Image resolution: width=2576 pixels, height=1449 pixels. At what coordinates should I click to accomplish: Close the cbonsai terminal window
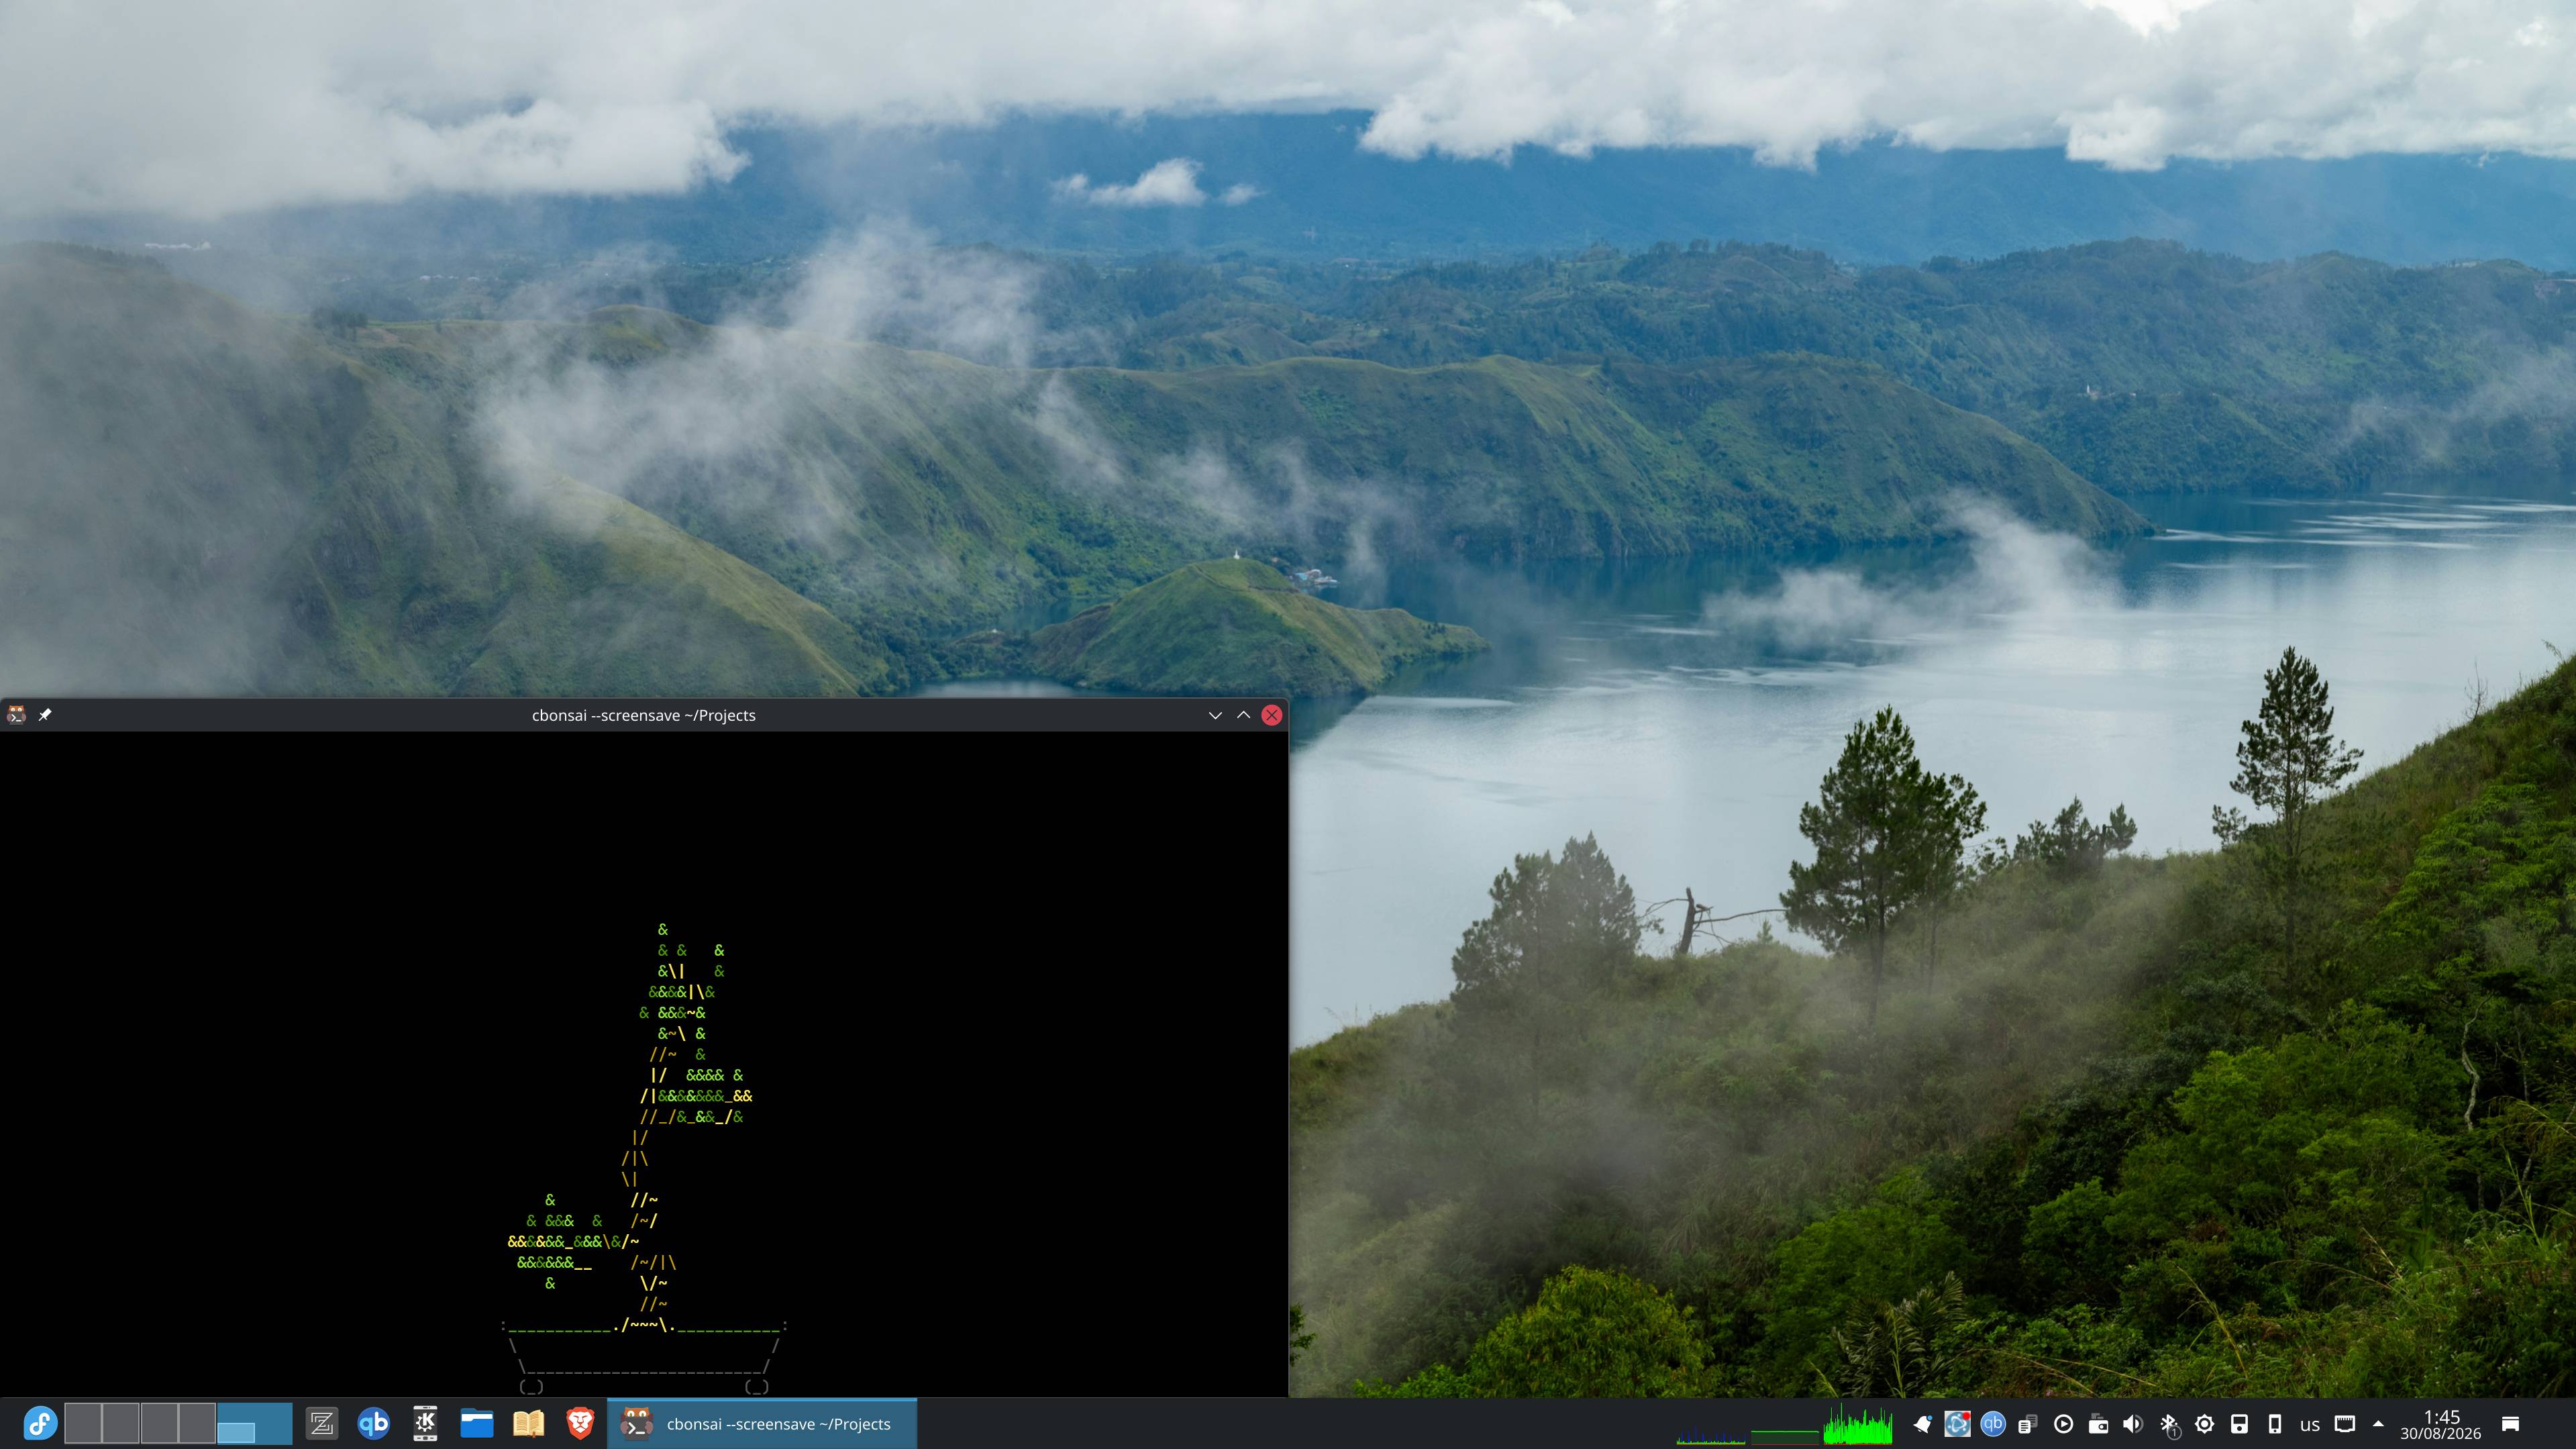tap(1272, 715)
